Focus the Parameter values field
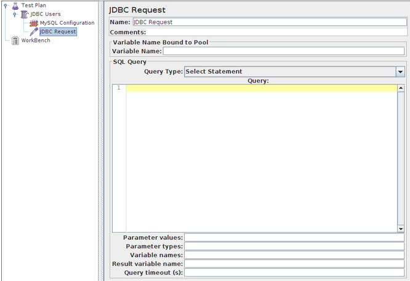This screenshot has width=410, height=281. [294, 237]
